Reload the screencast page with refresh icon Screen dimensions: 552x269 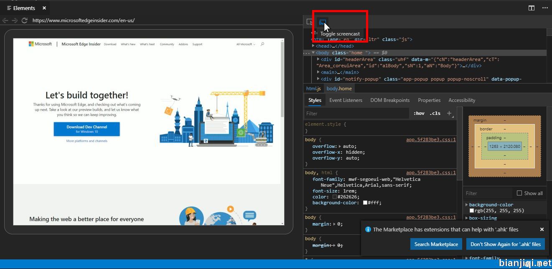[x=24, y=20]
